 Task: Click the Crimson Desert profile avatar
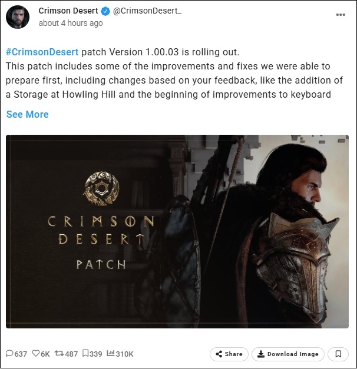tap(18, 17)
